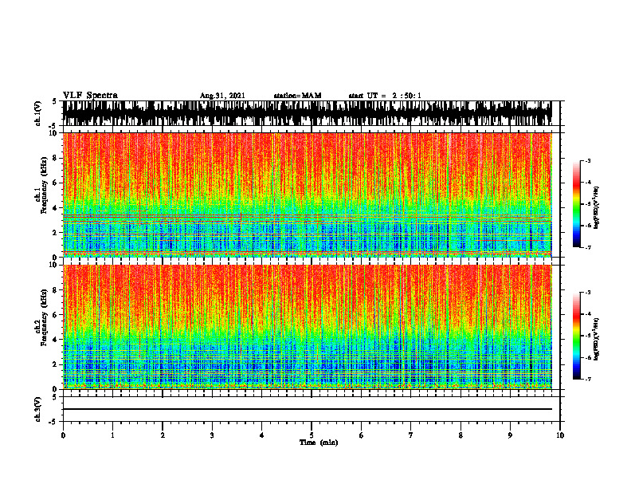Click time axis tick label 4
This screenshot has height=488, width=631.
point(262,435)
